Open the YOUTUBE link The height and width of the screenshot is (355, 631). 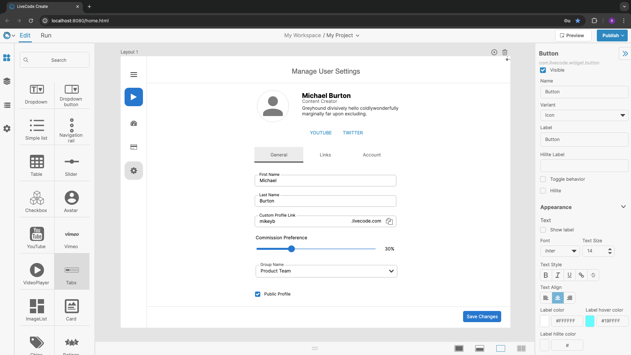(320, 133)
